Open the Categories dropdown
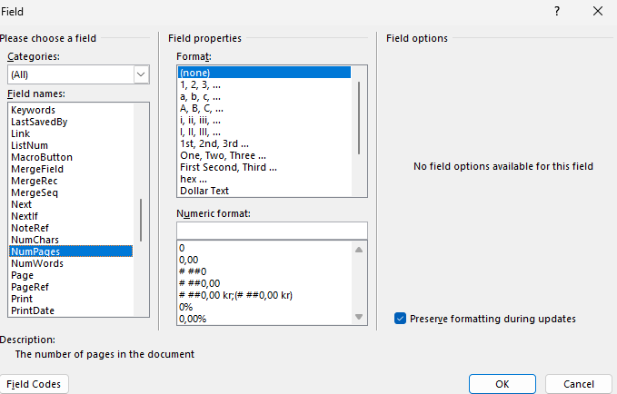617x394 pixels. 141,74
